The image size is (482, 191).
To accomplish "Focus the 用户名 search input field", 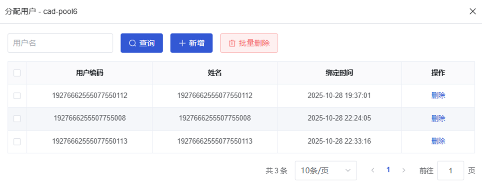I will tap(60, 43).
